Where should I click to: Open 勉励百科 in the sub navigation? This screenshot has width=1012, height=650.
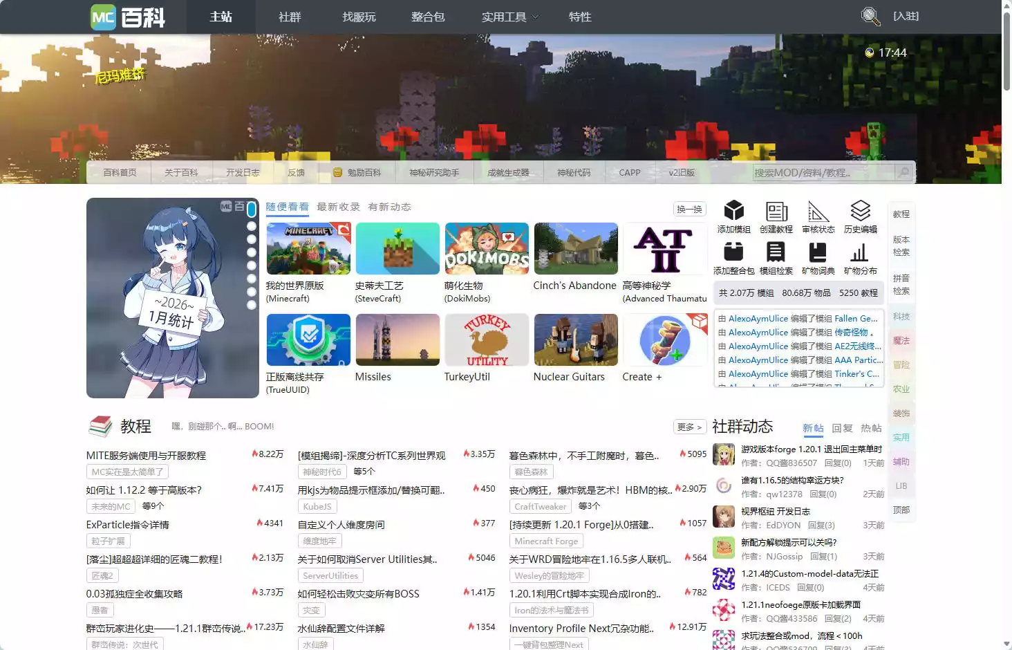[357, 173]
